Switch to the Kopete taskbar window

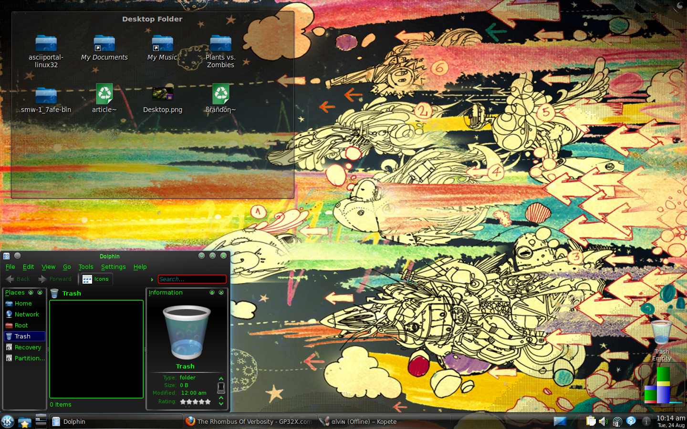point(364,421)
